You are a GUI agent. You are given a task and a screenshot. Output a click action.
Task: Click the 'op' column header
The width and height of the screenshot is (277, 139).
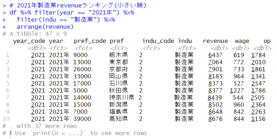(x=267, y=41)
